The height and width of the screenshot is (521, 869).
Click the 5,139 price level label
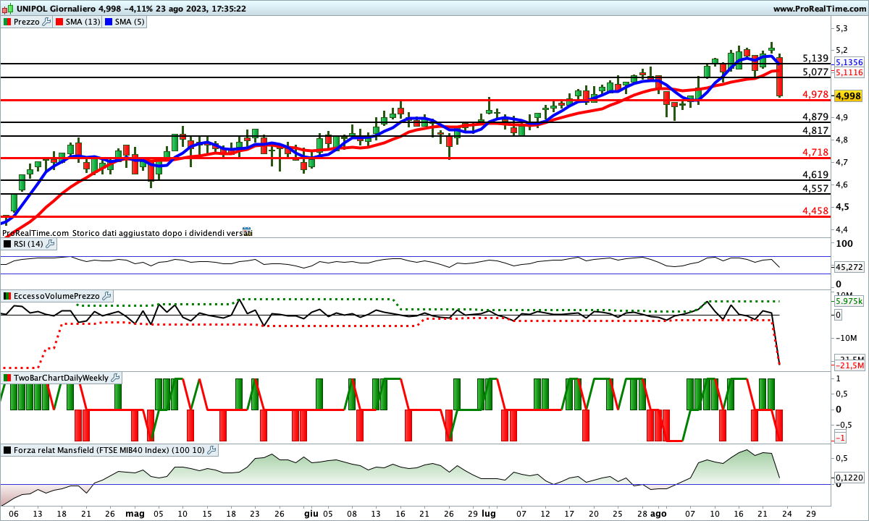tap(815, 58)
